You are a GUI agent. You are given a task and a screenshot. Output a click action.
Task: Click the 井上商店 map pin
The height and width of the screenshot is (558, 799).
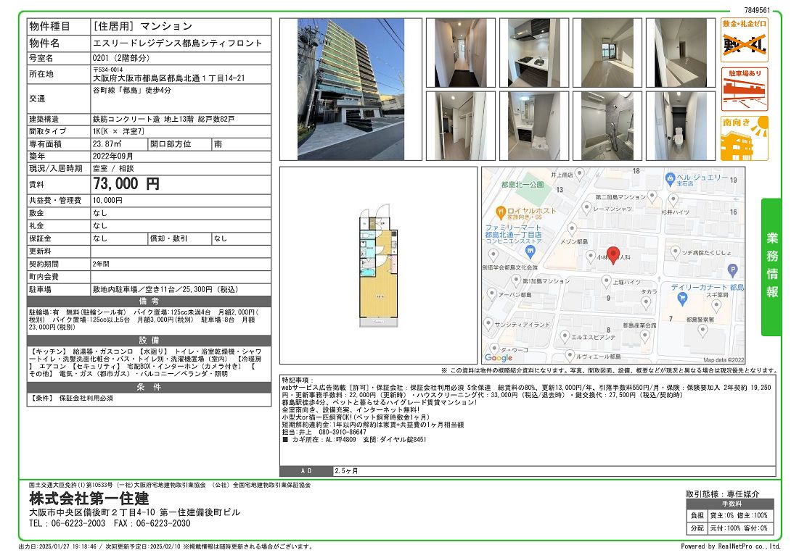(x=579, y=174)
